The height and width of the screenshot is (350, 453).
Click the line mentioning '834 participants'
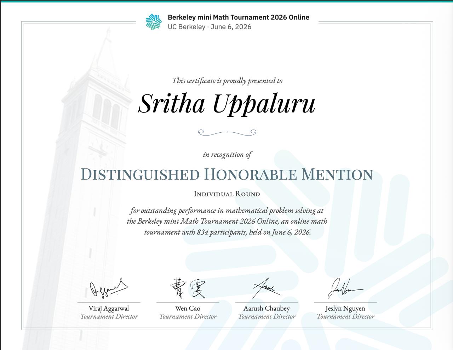(x=227, y=233)
